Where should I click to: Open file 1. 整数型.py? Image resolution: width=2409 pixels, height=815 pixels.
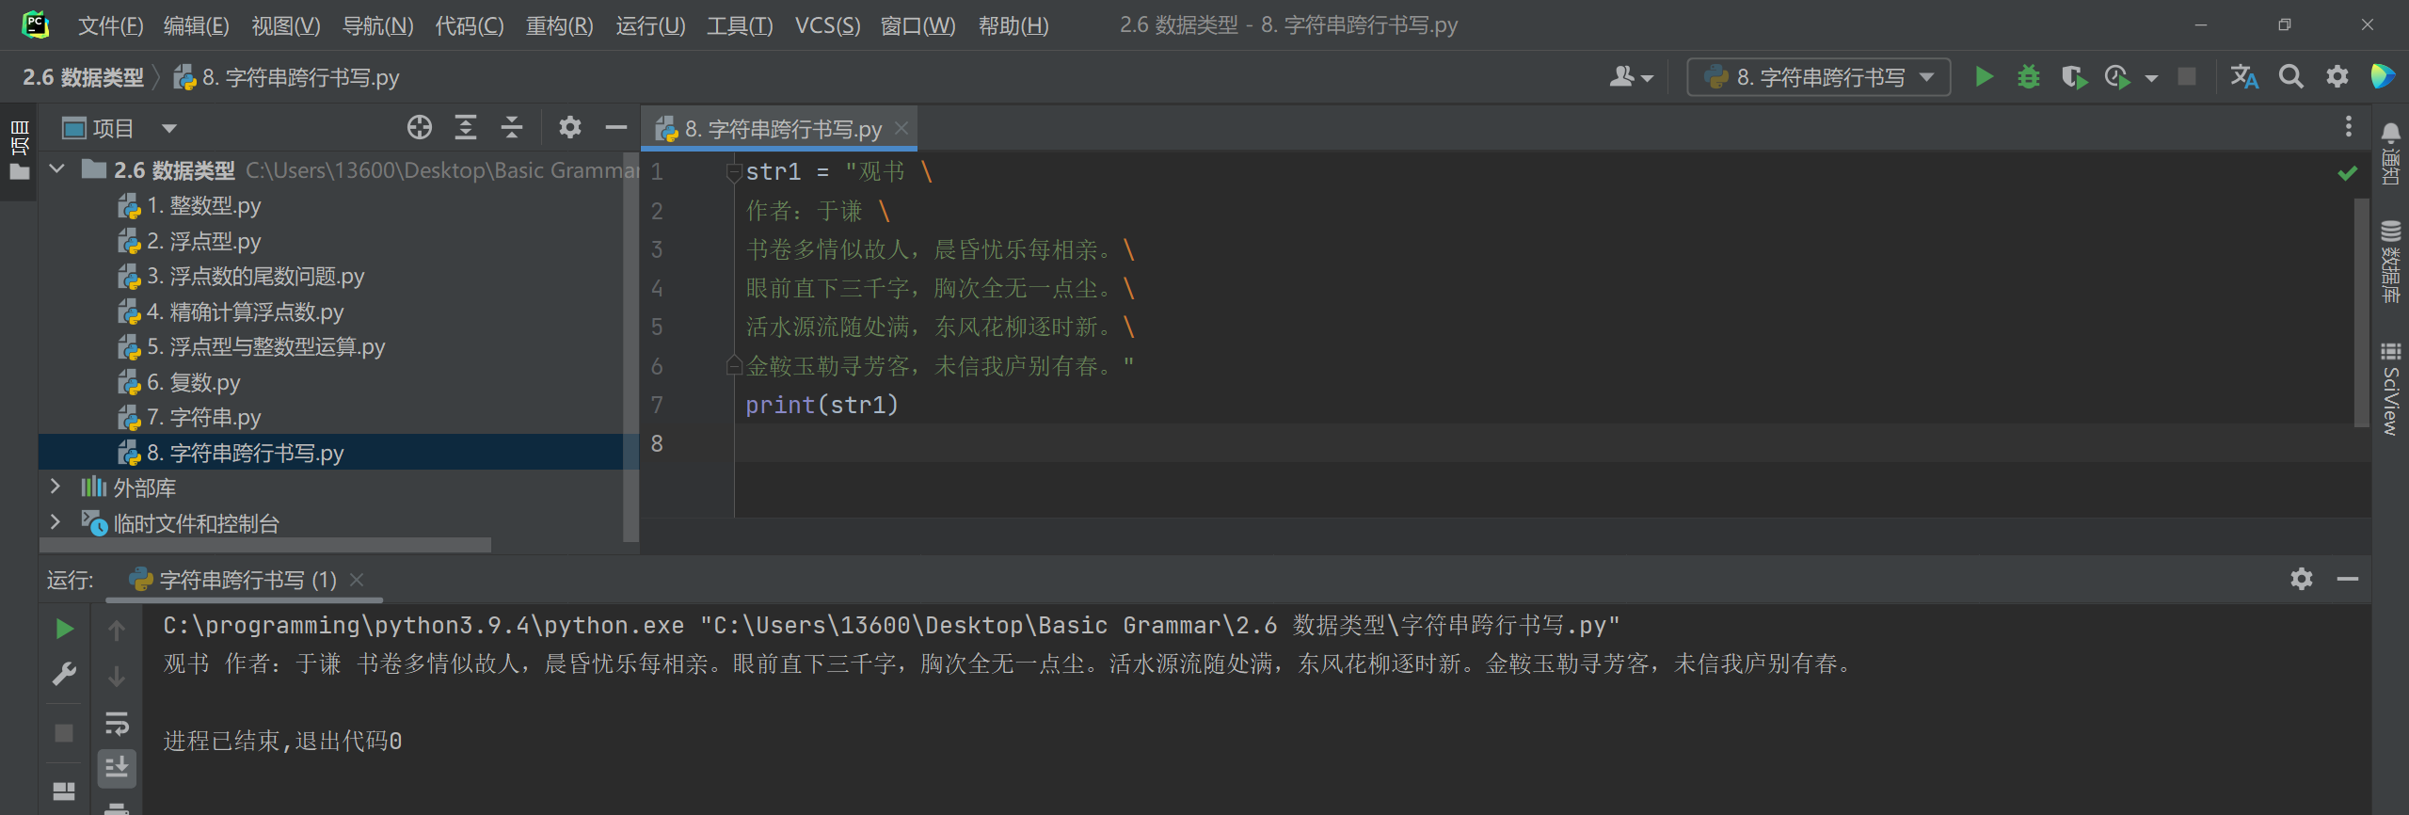189,206
